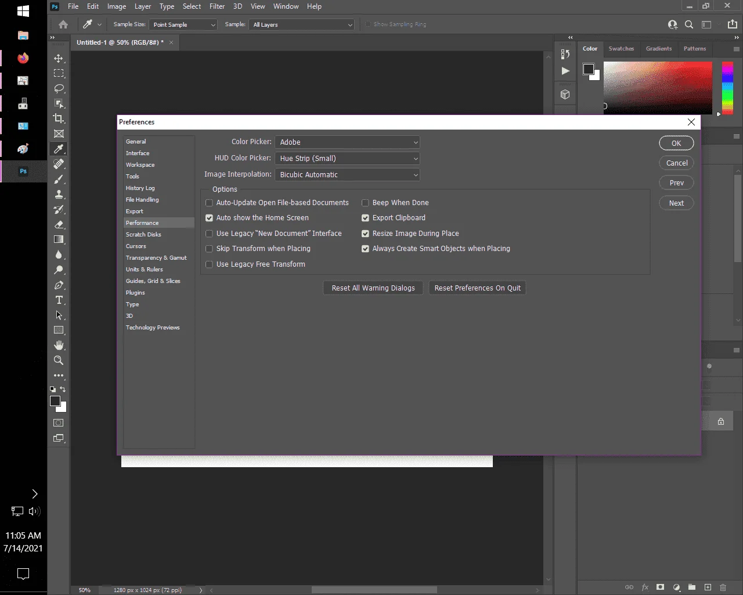Open the HUD Color Picker dropdown
743x595 pixels.
click(347, 159)
